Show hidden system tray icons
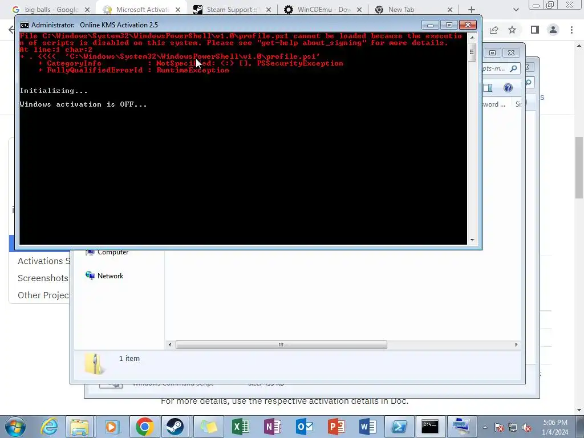Image resolution: width=584 pixels, height=438 pixels. (485, 428)
